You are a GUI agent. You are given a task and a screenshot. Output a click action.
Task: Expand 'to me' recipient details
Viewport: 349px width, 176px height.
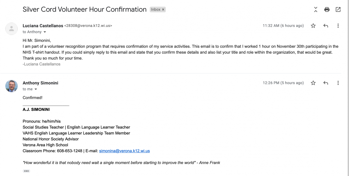point(36,89)
